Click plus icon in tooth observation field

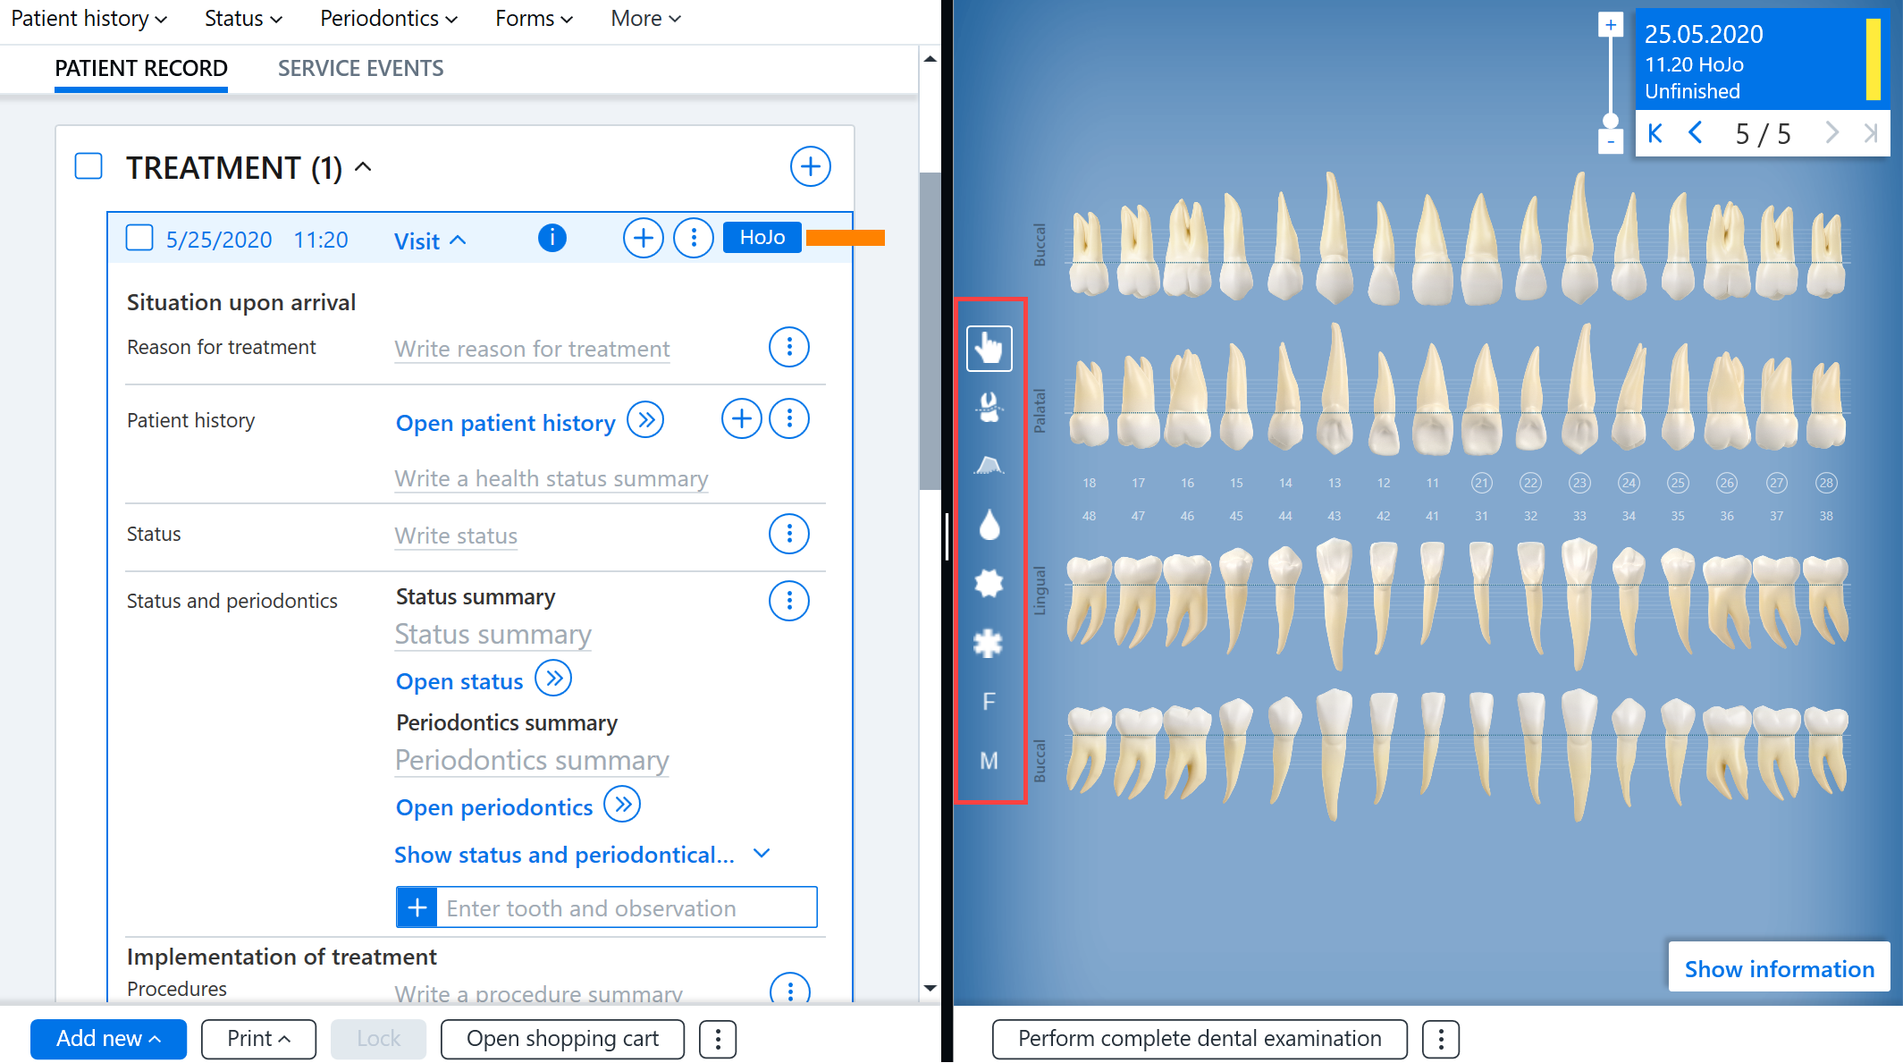[417, 907]
